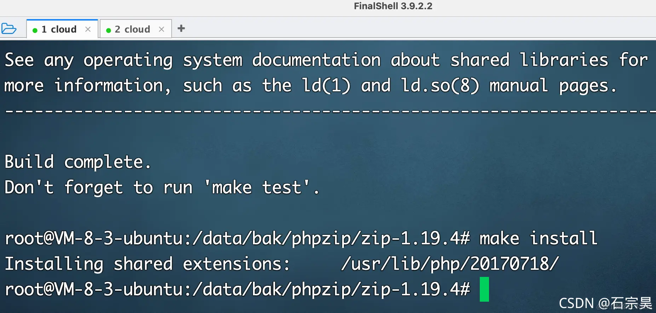Viewport: 656px width, 313px height.
Task: Click the "Don't forget to run 'make test'." line
Action: (x=162, y=187)
